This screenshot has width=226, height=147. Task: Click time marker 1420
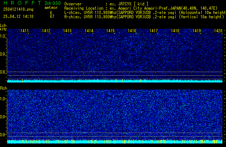(218, 31)
